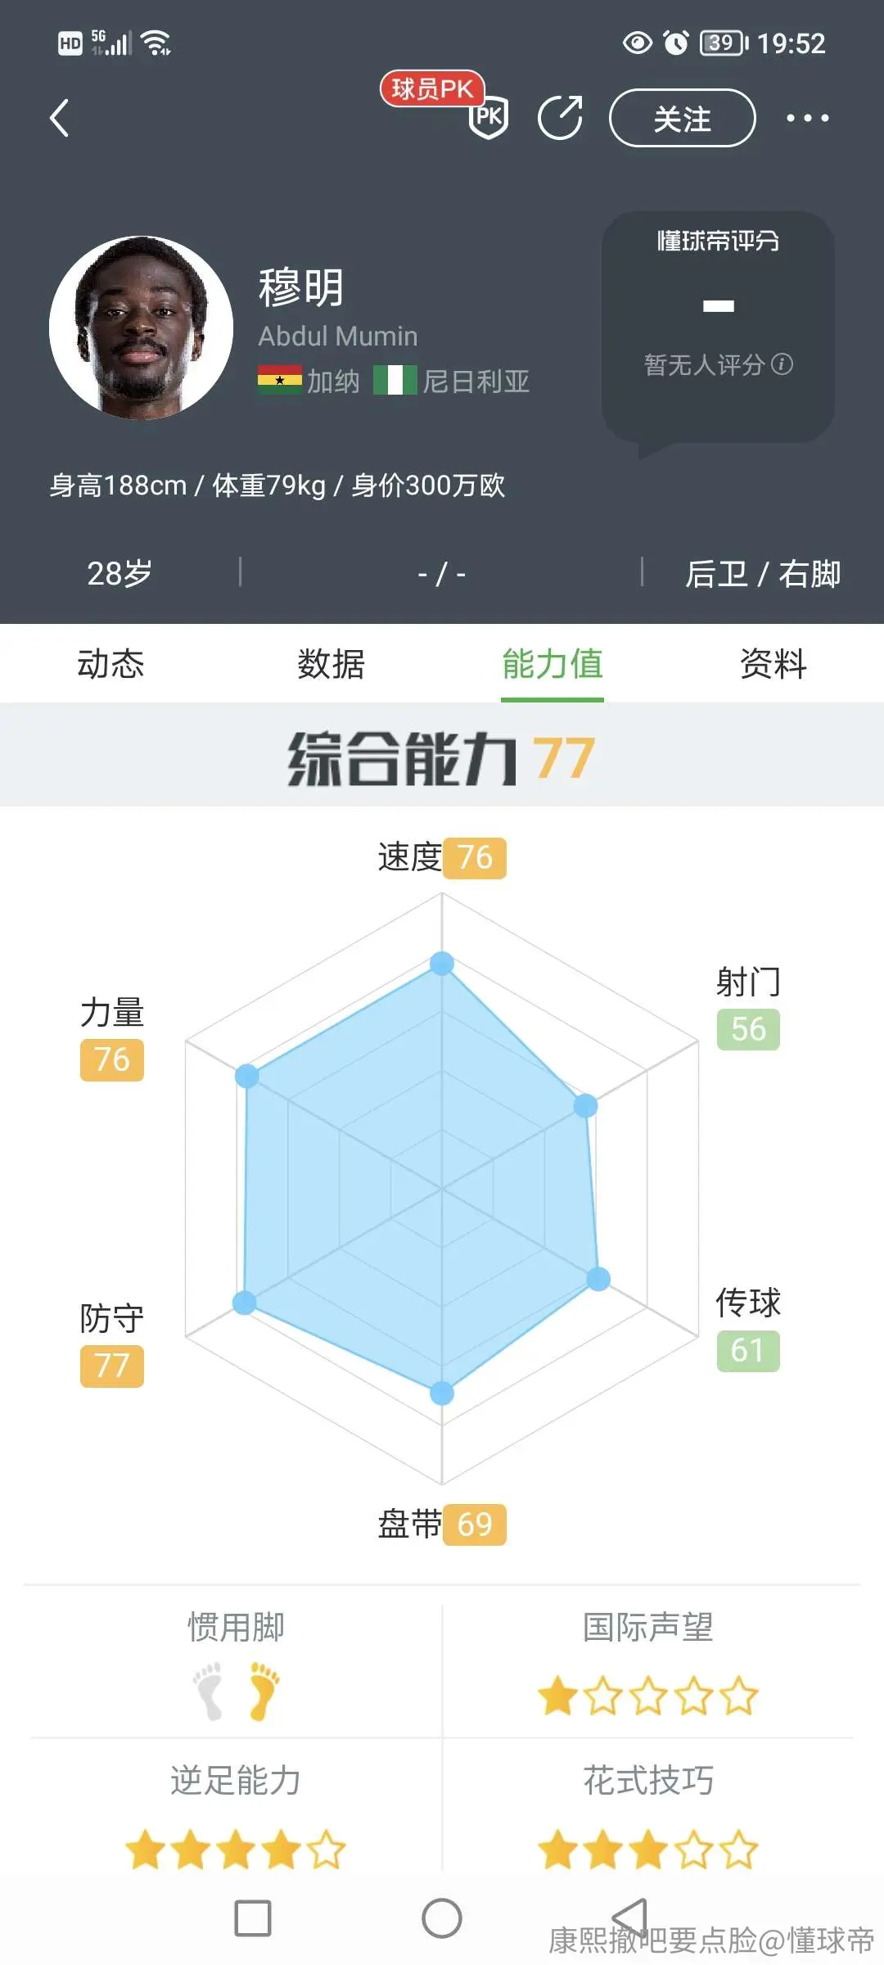The height and width of the screenshot is (1965, 884).
Task: Tap the Ghana flag icon
Action: pyautogui.click(x=279, y=381)
